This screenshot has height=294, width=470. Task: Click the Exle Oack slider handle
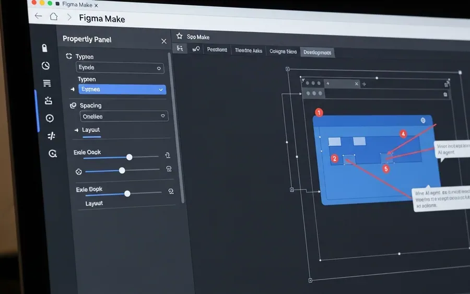point(129,157)
